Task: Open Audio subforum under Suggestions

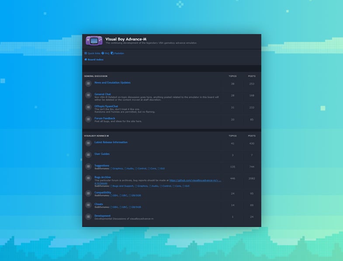Action: click(129, 168)
